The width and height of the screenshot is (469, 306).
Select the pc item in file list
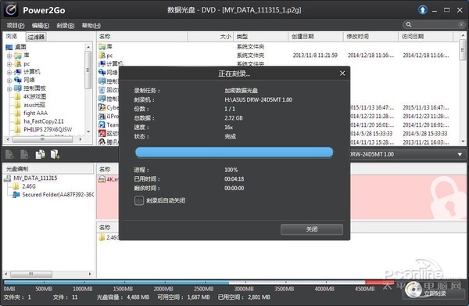coord(106,55)
